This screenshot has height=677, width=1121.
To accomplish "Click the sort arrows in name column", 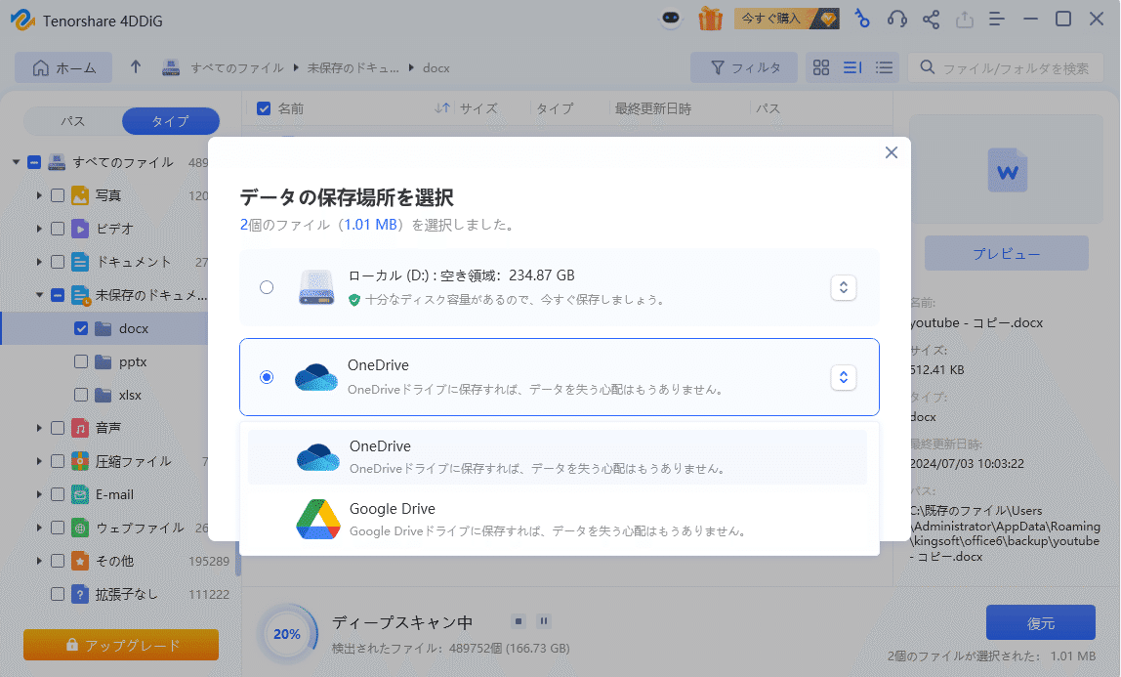I will pos(442,107).
